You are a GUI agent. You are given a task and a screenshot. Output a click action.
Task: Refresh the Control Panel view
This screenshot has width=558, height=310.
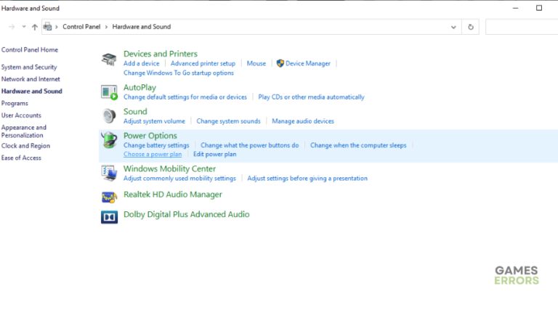click(x=471, y=27)
